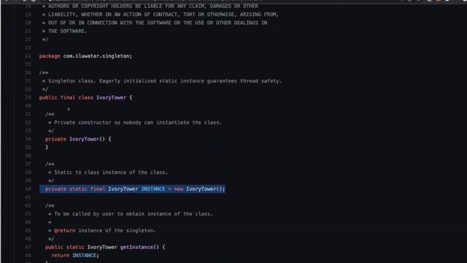Click line number 34 in the gutter
Screen dimensions: 467x263
[28, 139]
